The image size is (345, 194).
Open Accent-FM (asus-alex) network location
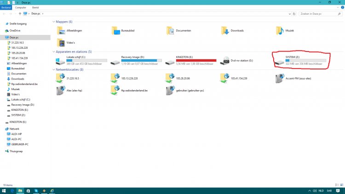(280, 79)
